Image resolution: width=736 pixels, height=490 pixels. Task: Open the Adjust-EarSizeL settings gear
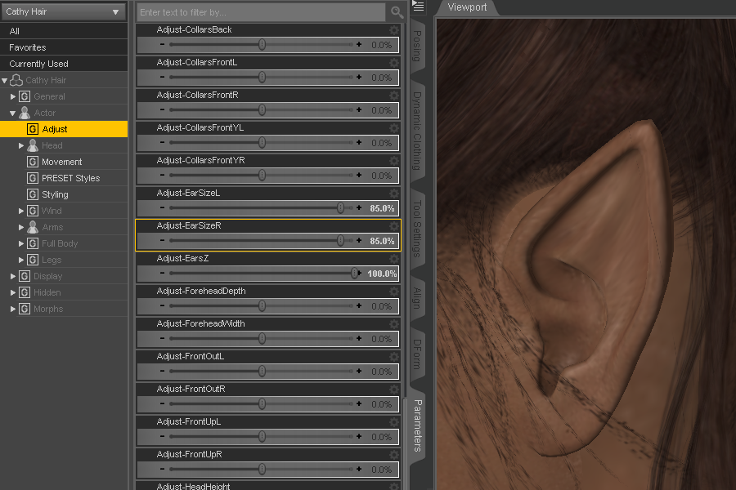click(x=394, y=194)
